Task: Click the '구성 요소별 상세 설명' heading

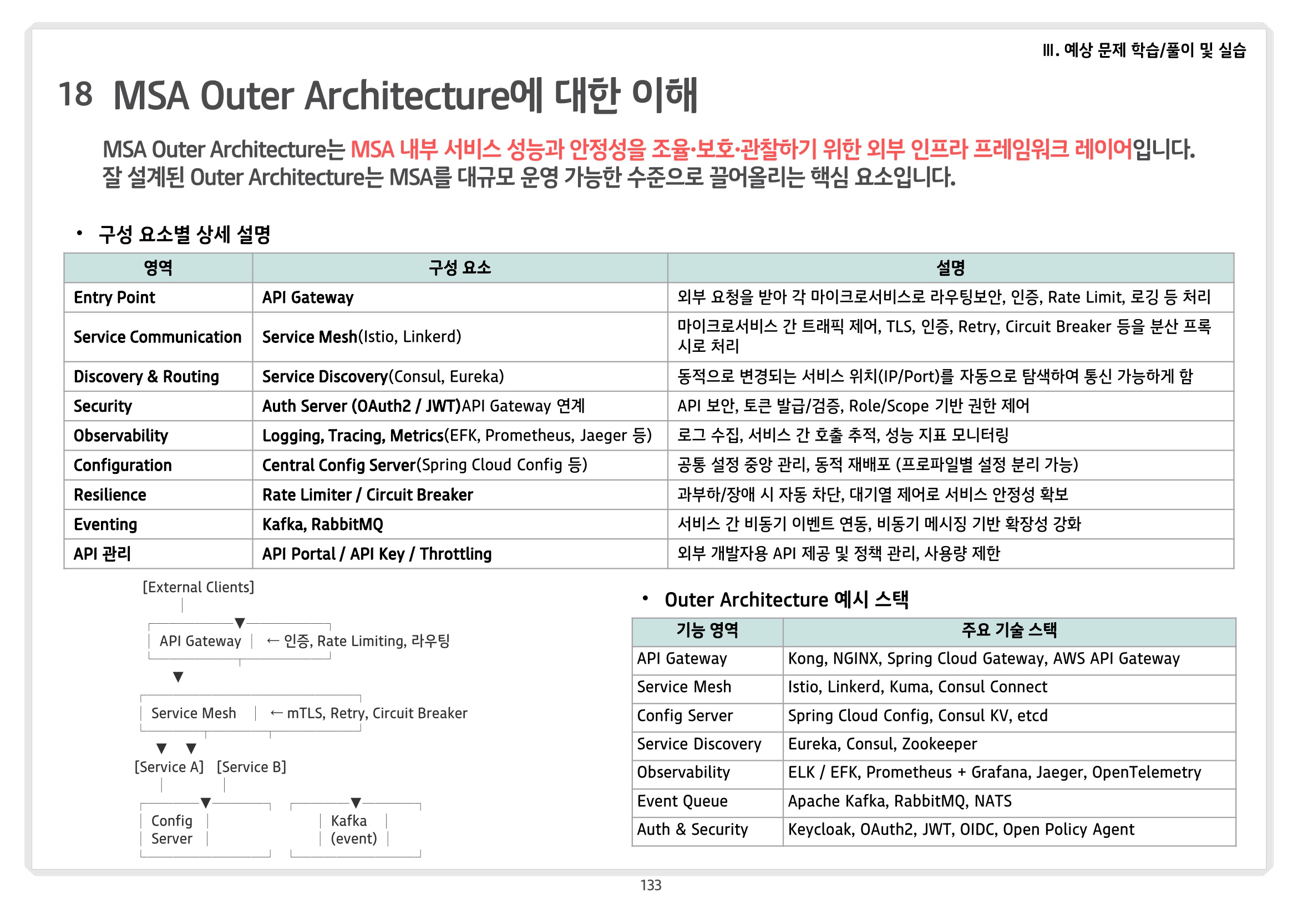Action: tap(184, 234)
